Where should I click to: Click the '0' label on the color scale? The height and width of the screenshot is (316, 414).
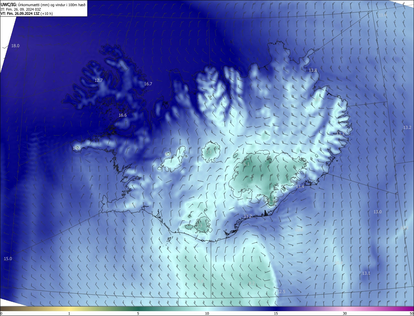tap(1, 313)
